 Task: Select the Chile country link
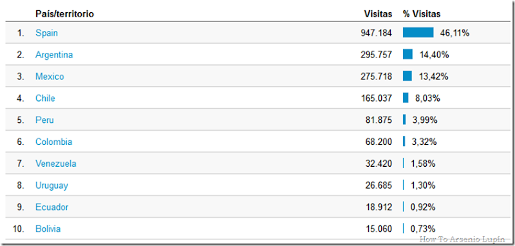(45, 98)
